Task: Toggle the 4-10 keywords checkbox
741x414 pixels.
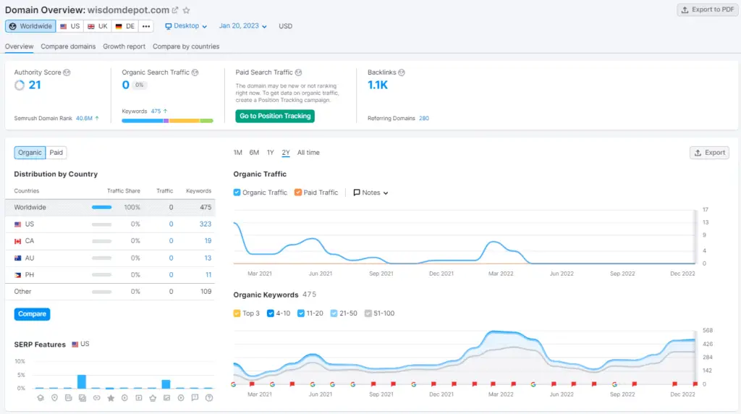Action: (x=271, y=313)
